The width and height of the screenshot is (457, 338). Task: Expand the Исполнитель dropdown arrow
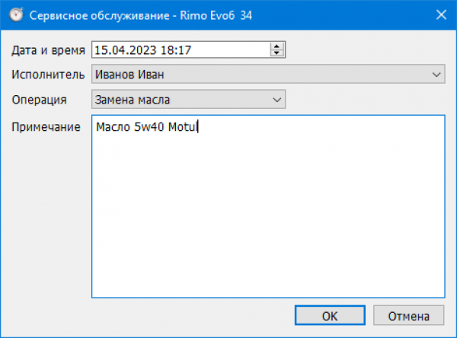click(436, 75)
